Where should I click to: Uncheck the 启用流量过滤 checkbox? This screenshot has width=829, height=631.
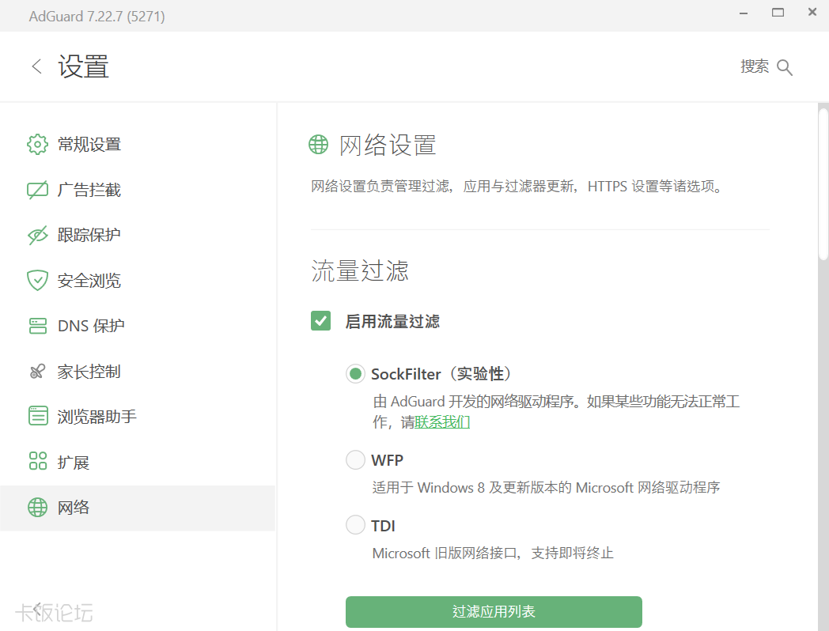321,321
